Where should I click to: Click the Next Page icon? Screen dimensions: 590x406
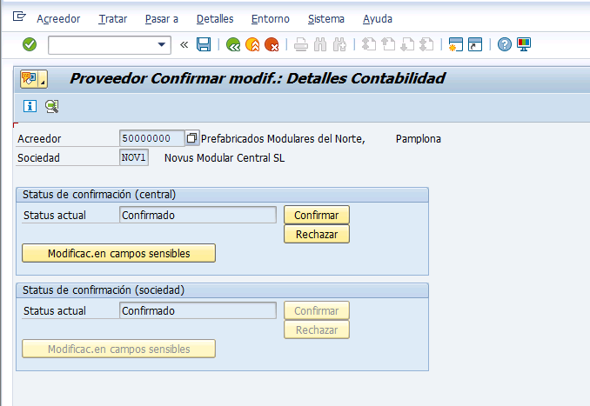point(407,44)
